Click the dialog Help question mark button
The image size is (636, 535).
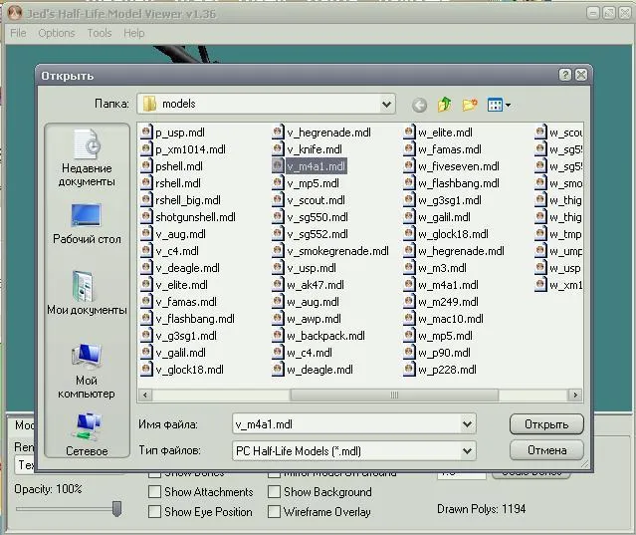[x=564, y=75]
